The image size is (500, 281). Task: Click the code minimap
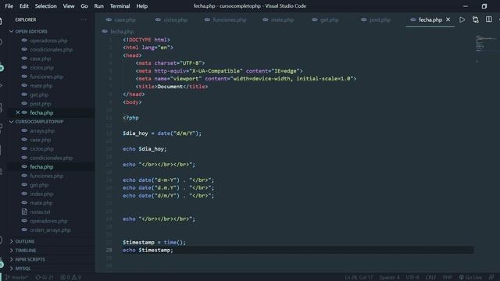487,48
